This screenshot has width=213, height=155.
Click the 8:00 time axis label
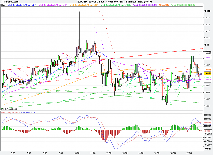(45, 153)
